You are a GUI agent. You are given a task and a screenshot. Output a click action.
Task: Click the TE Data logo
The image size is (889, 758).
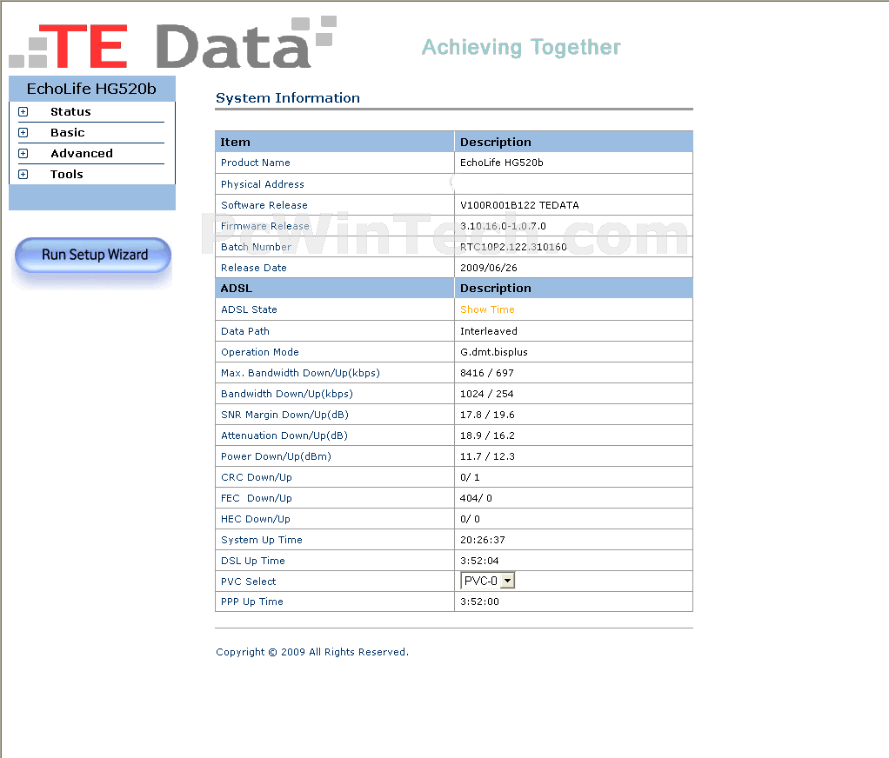173,43
